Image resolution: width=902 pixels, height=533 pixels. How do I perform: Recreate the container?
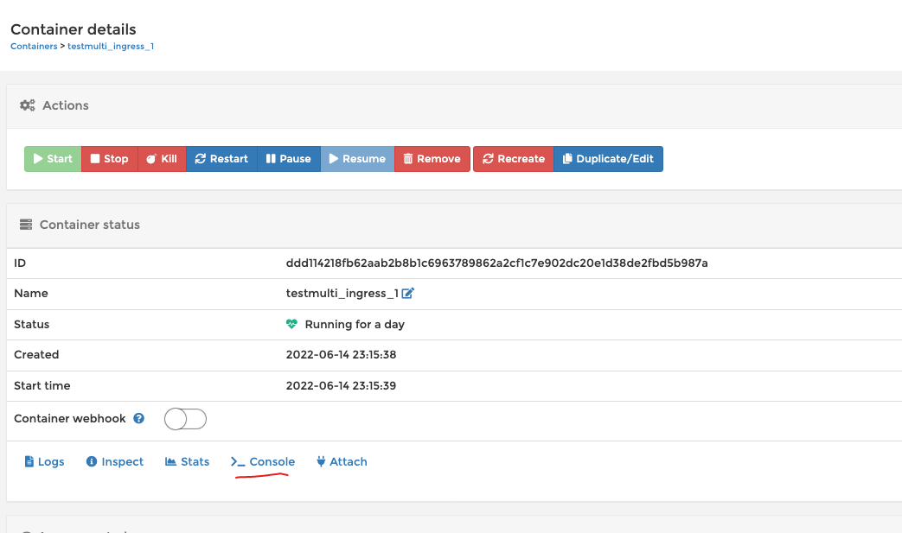coord(513,159)
